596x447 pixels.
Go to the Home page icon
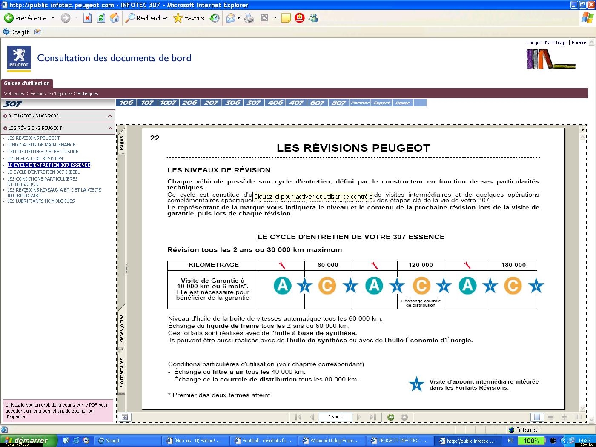[115, 18]
